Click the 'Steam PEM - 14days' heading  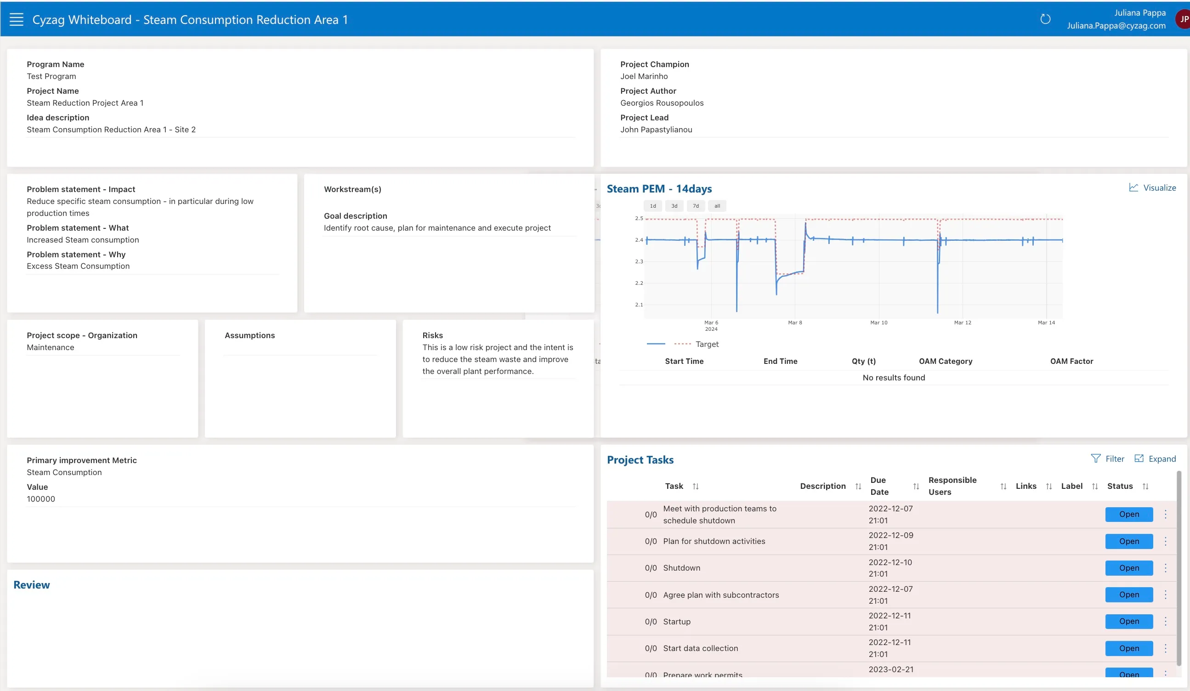coord(659,189)
